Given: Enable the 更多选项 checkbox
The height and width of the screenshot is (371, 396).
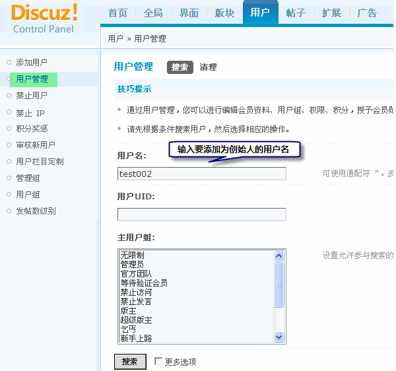Looking at the screenshot, I should [x=158, y=361].
